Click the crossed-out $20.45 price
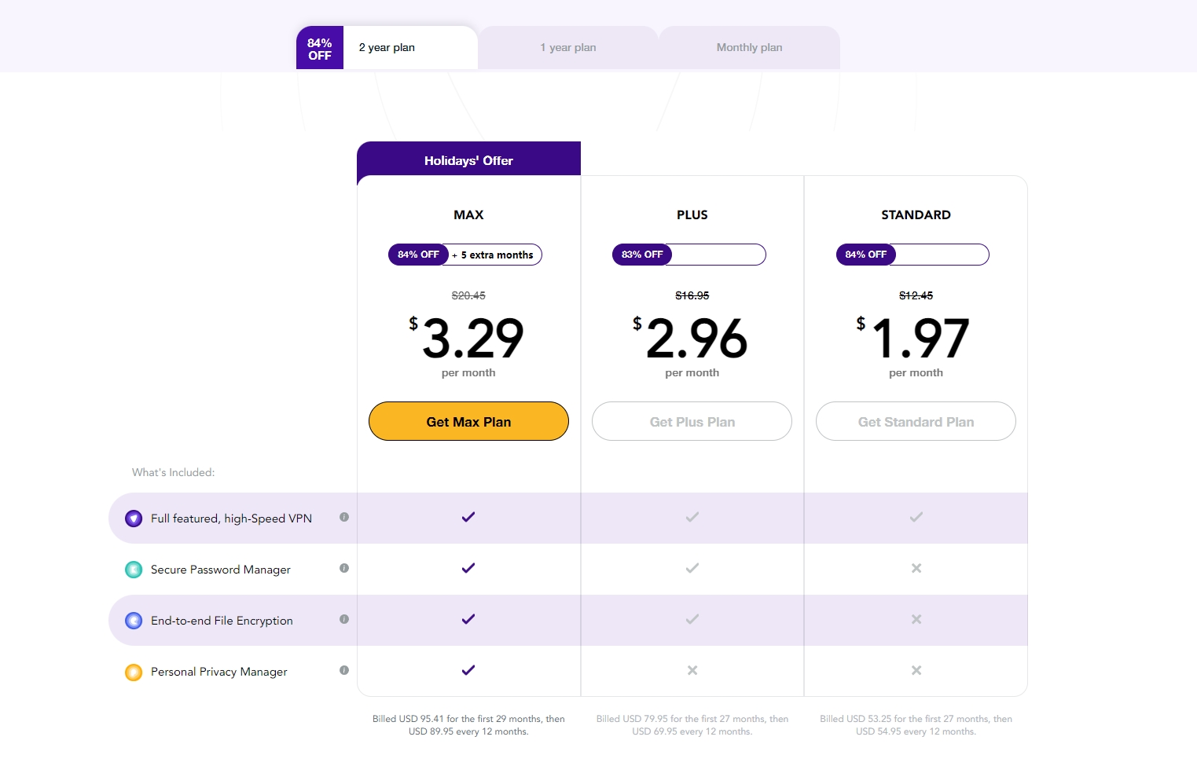Screen dimensions: 1197x766 [x=468, y=295]
